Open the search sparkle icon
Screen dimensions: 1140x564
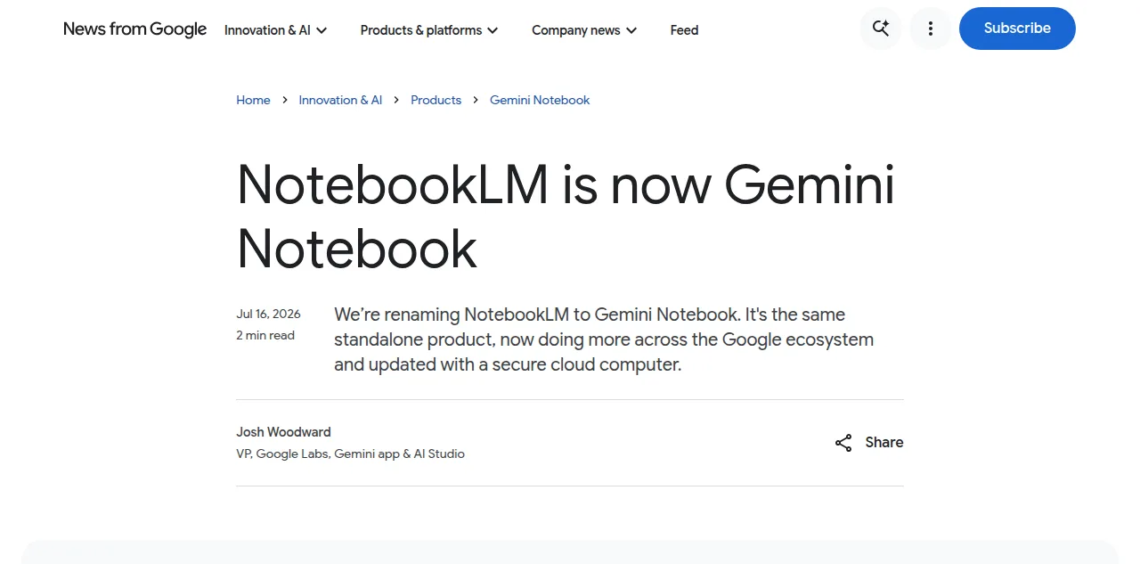(x=881, y=29)
